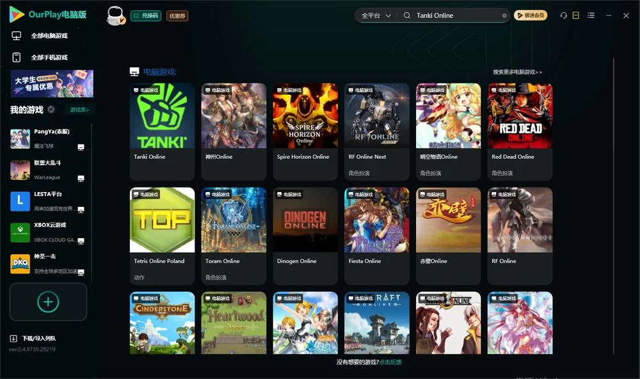Image resolution: width=640 pixels, height=379 pixels.
Task: Open XBOX云游戏 in my games list
Action: tap(47, 232)
